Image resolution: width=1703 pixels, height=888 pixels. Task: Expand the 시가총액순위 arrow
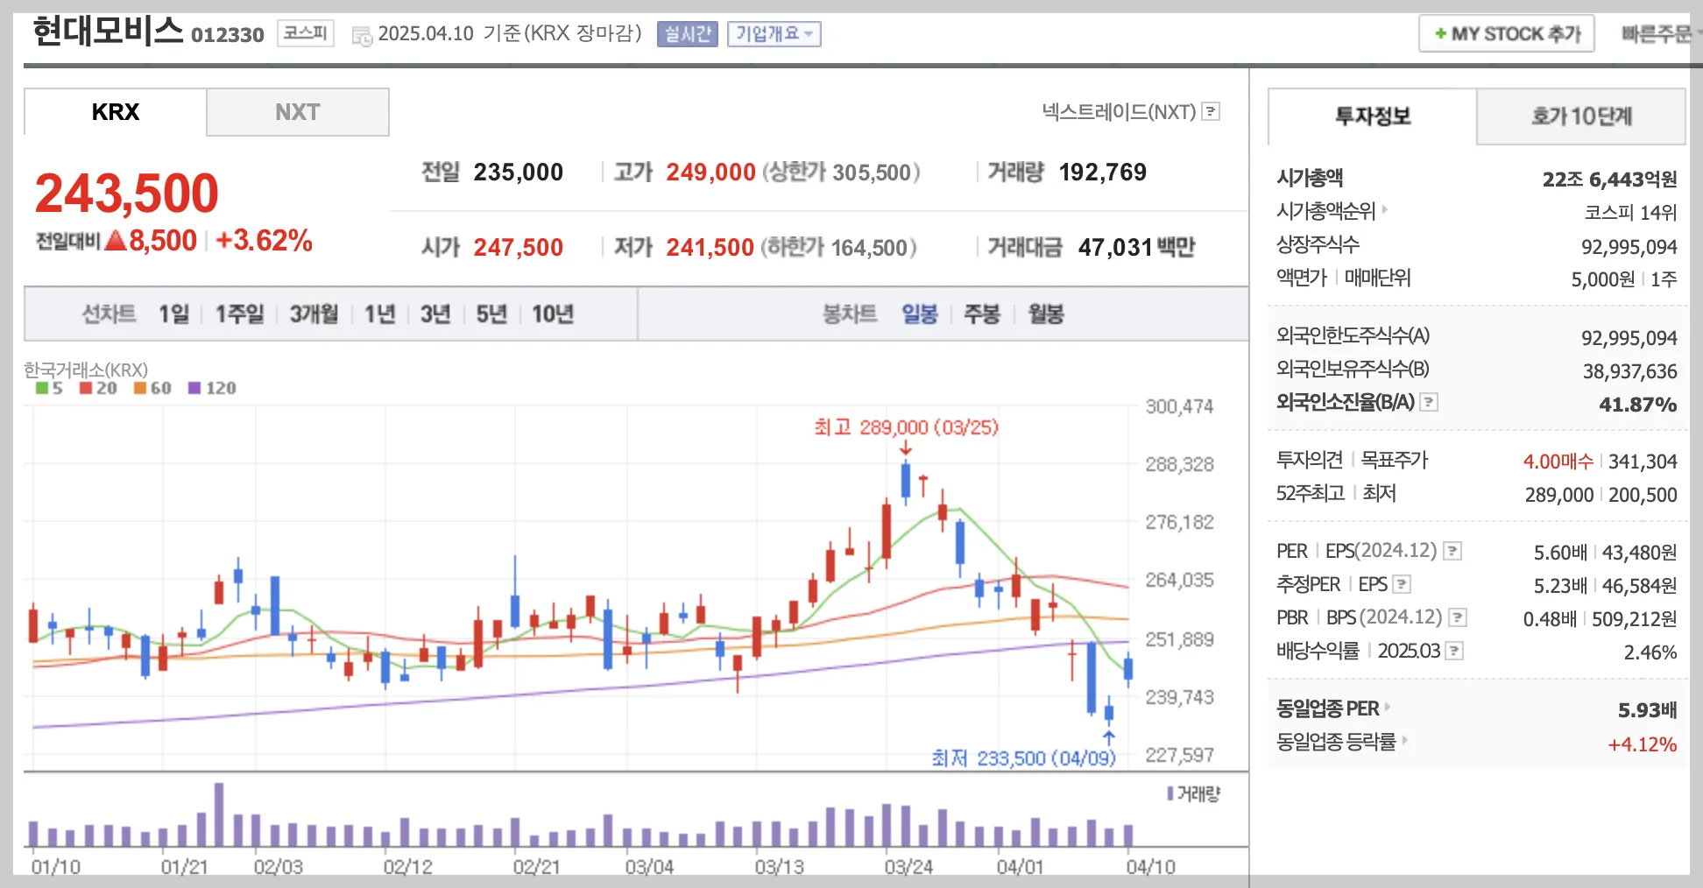point(1385,209)
